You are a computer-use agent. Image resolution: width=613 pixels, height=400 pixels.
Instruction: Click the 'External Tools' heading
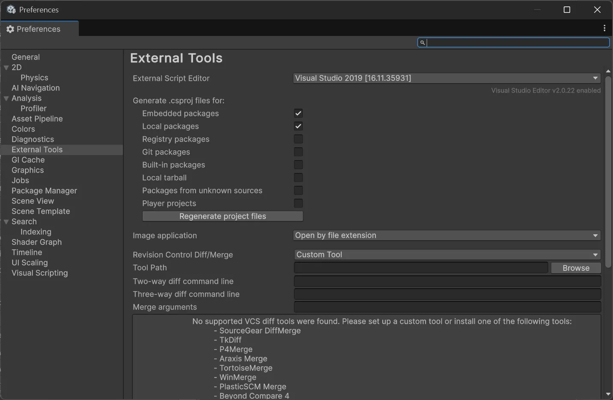[176, 58]
